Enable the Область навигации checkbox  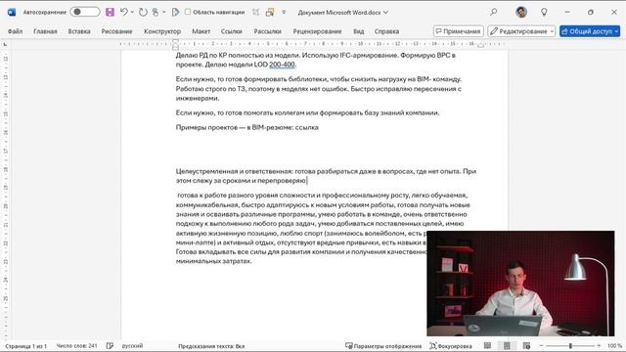click(188, 12)
